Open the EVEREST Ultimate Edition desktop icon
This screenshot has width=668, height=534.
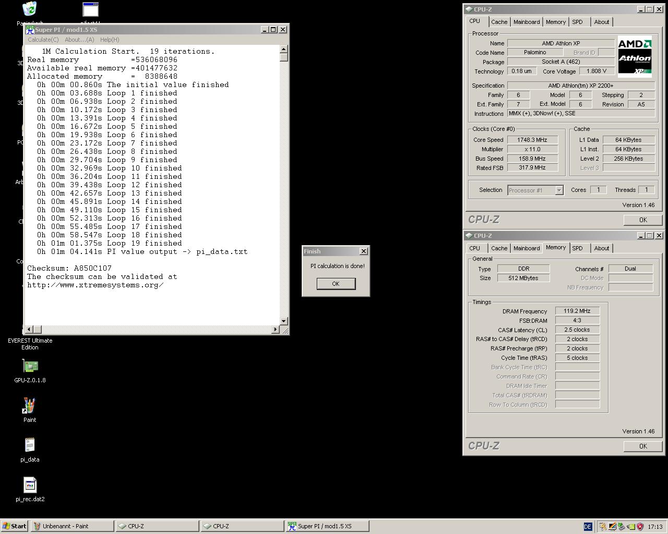[x=30, y=344]
